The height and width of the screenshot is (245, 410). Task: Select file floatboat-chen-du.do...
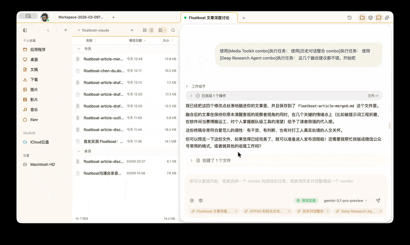coord(126,71)
